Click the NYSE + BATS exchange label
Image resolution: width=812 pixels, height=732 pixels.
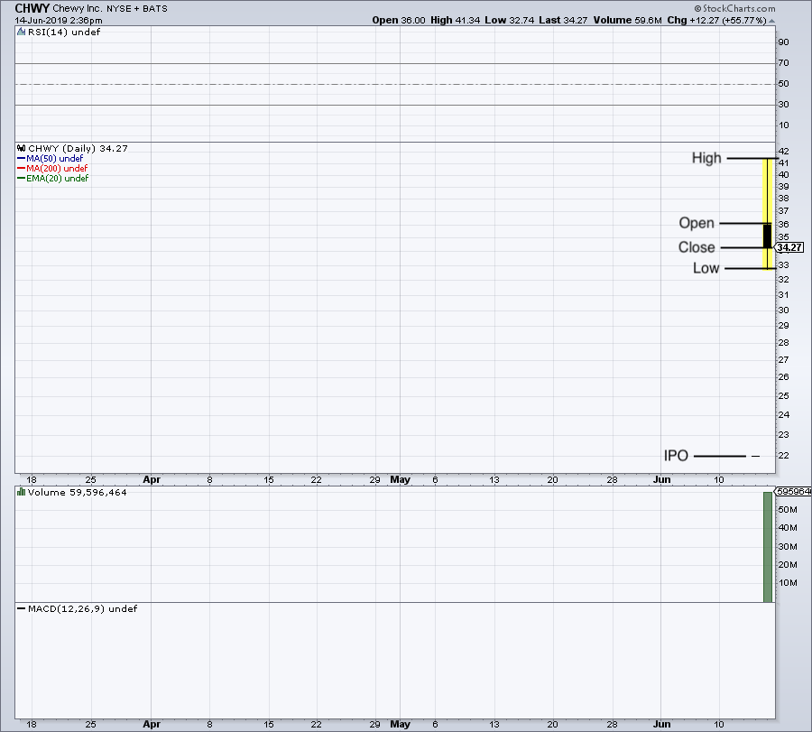[137, 9]
